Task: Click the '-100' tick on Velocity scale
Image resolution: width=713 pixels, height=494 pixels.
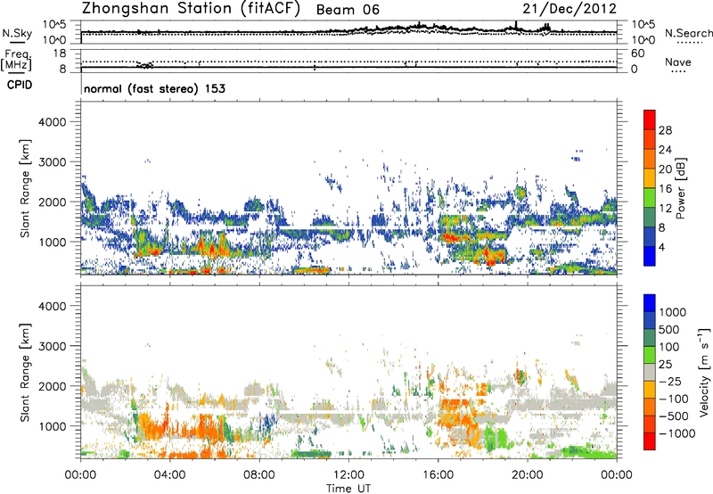Action: (674, 399)
